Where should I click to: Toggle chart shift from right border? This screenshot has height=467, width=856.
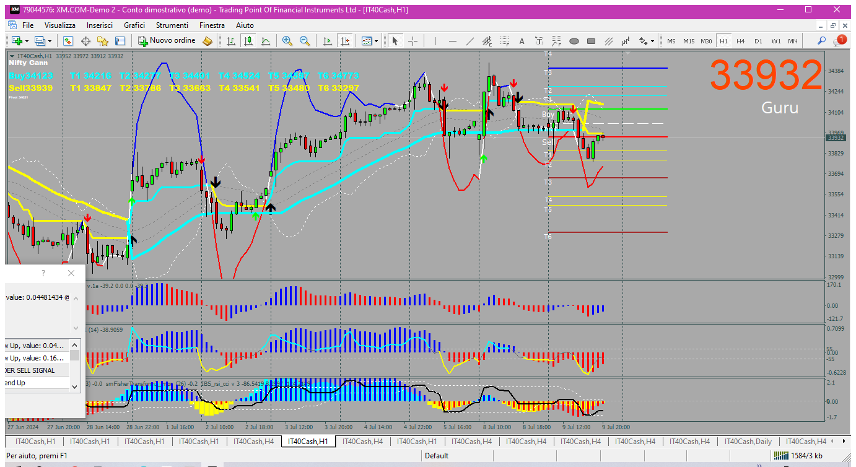pyautogui.click(x=346, y=41)
